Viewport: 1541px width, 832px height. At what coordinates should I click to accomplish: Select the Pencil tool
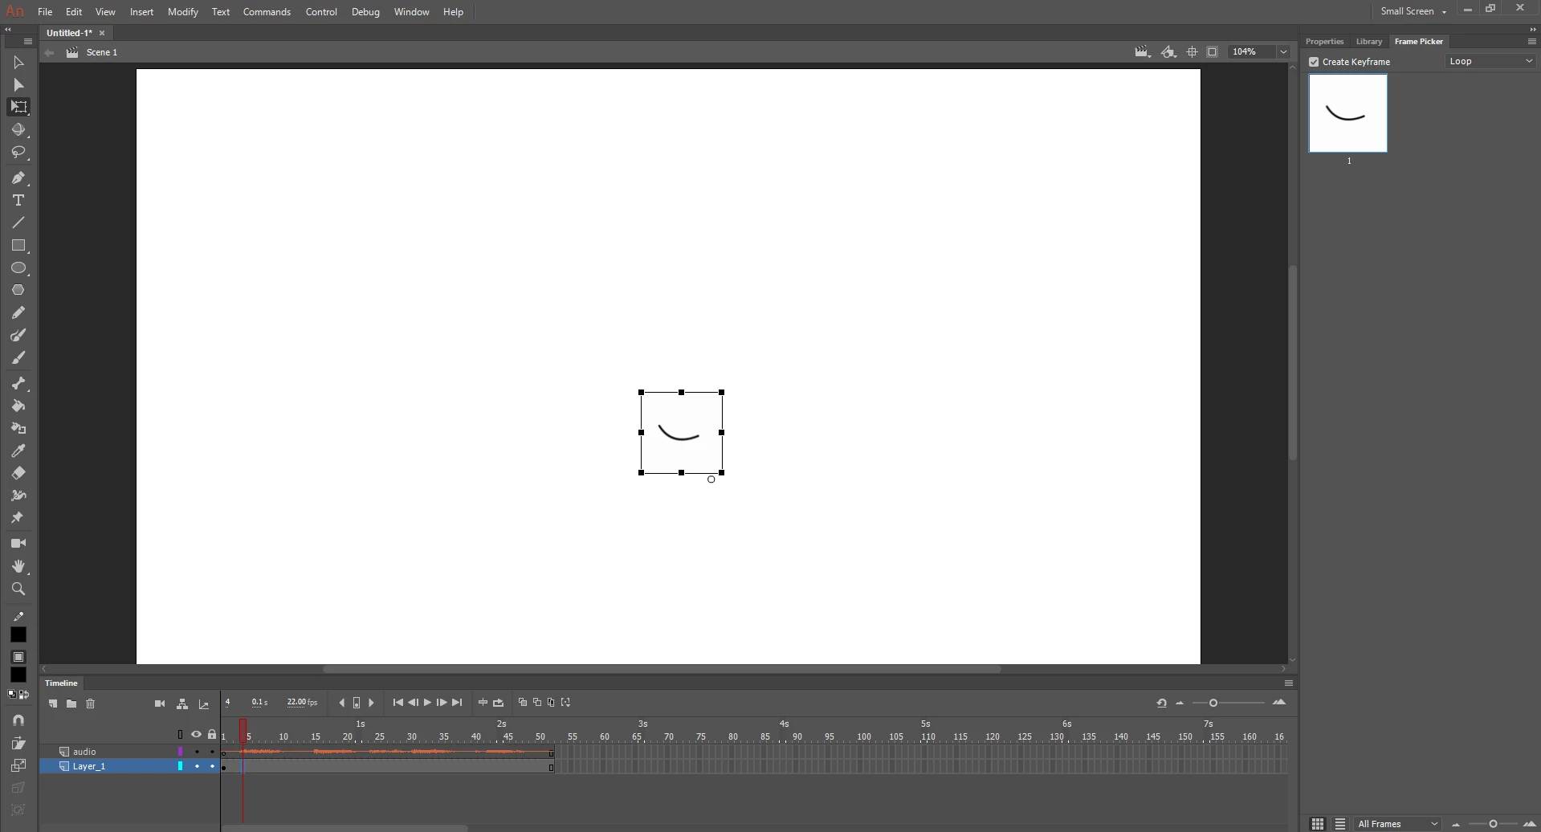pyautogui.click(x=18, y=312)
